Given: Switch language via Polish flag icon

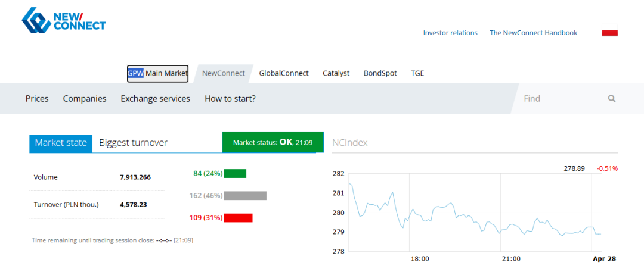Looking at the screenshot, I should pos(610,30).
